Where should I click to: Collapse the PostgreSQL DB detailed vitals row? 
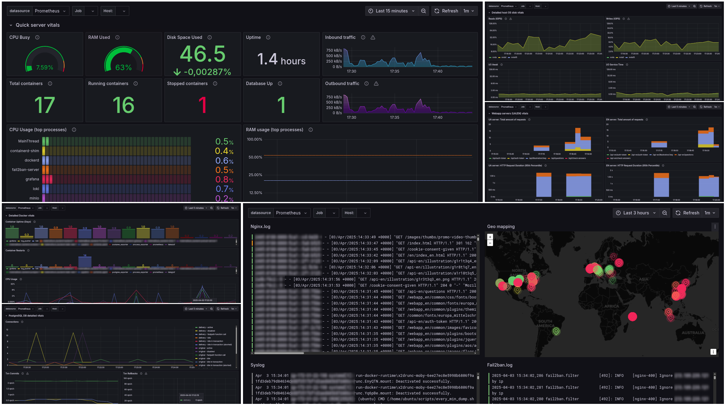click(6, 316)
